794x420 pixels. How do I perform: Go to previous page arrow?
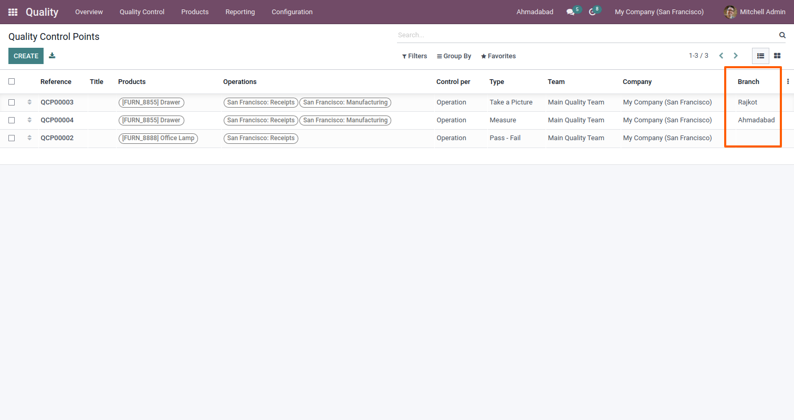pyautogui.click(x=721, y=56)
